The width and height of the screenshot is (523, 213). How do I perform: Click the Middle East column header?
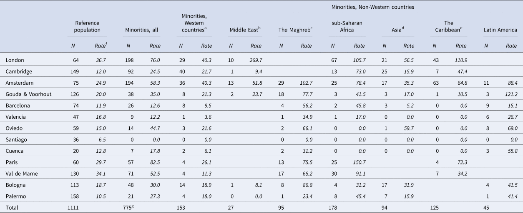click(245, 29)
